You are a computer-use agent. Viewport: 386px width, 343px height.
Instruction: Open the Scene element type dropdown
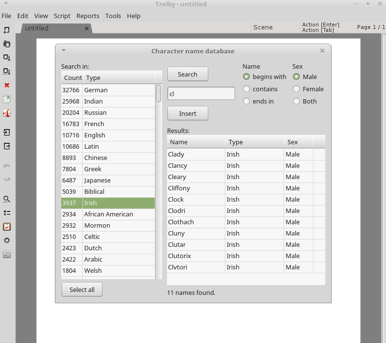(275, 27)
